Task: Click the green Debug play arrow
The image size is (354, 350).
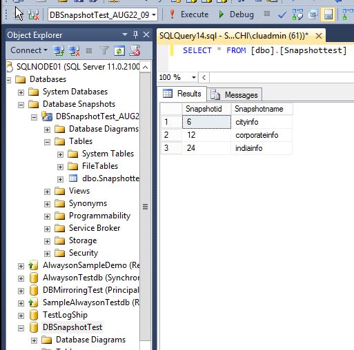Action: point(222,14)
